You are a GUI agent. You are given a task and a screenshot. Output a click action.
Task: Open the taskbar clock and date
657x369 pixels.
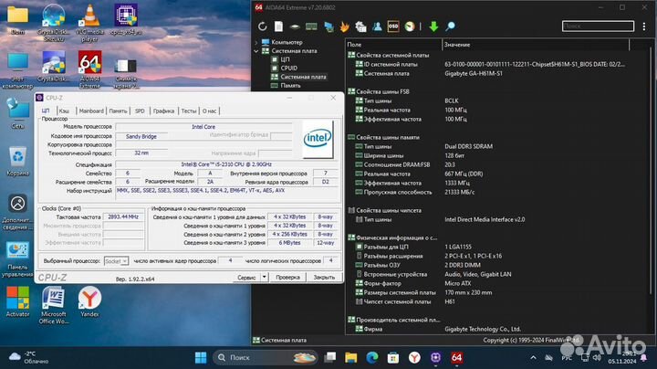tap(622, 357)
